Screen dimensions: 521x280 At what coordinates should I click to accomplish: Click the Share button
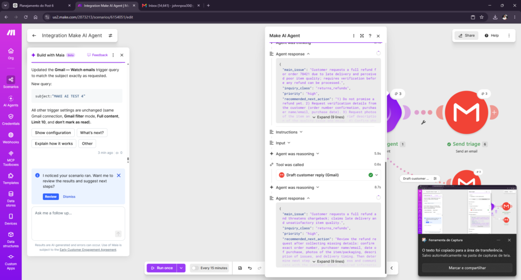click(467, 36)
